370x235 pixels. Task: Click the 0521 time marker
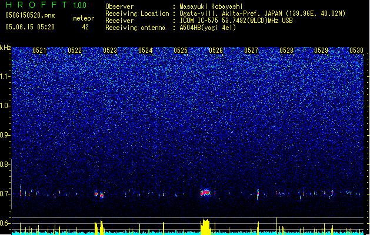coord(39,51)
